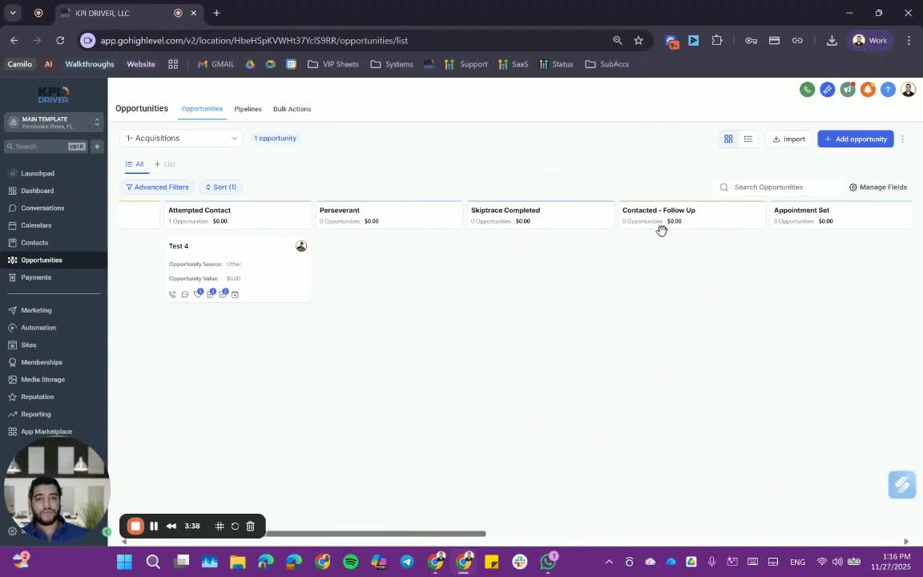
Task: Open the MAIN TEMPLATE account switcher
Action: coord(54,123)
